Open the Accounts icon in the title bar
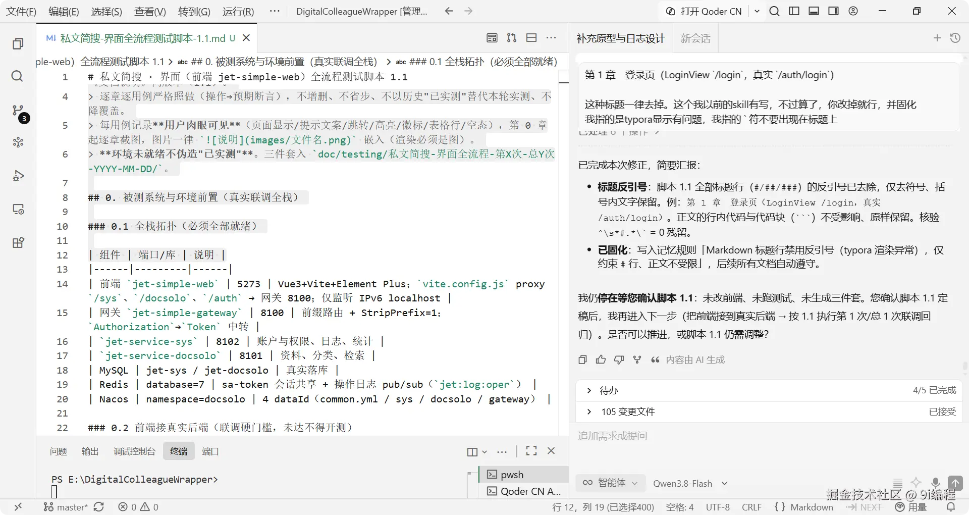Viewport: 969px width, 515px height. [x=853, y=11]
